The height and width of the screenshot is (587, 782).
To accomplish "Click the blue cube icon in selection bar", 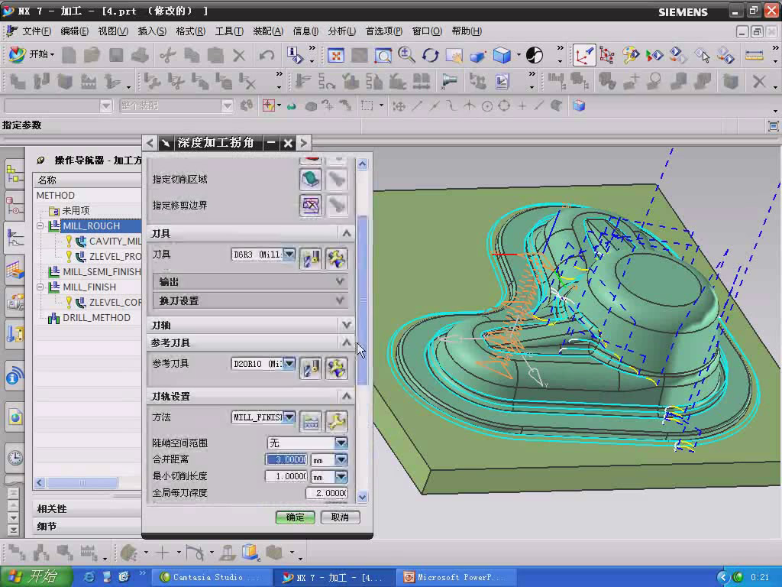I will click(x=579, y=105).
